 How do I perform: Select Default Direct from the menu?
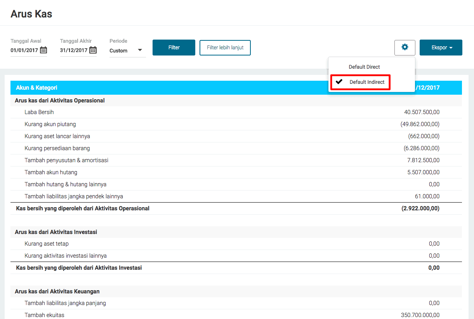tap(364, 67)
